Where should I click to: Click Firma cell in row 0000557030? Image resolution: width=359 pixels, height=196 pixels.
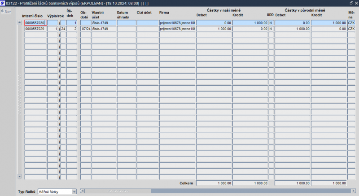click(x=177, y=23)
